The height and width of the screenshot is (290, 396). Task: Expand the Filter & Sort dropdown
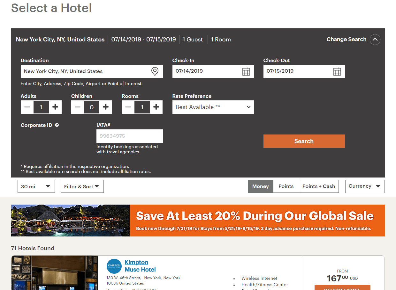point(82,186)
